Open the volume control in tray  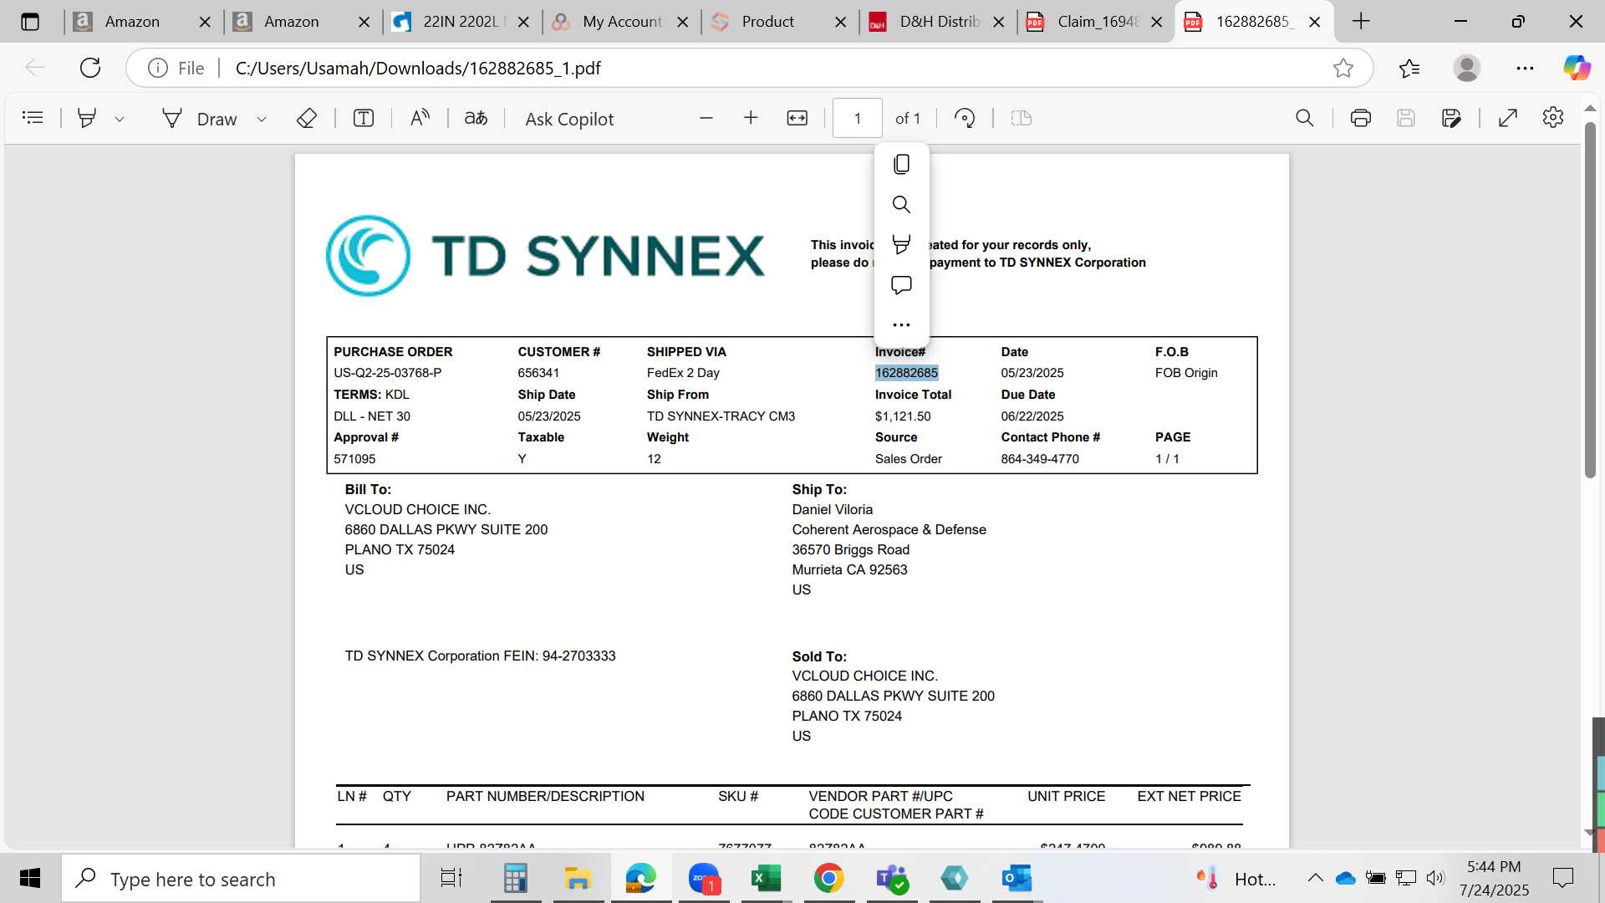tap(1435, 878)
